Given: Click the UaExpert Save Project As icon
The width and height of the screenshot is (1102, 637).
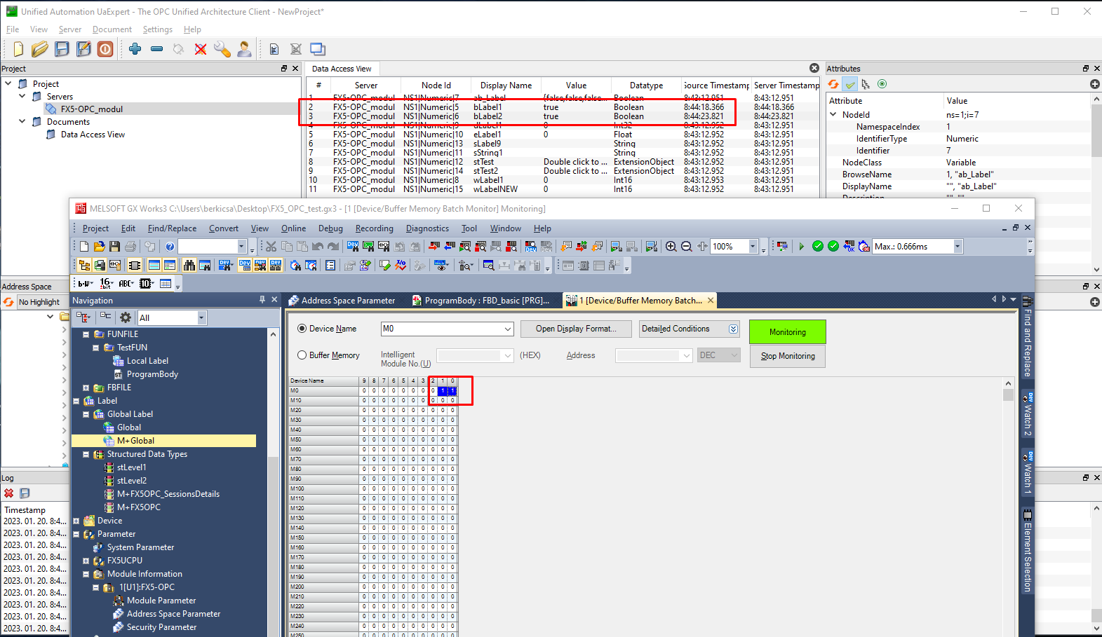Looking at the screenshot, I should coord(83,49).
